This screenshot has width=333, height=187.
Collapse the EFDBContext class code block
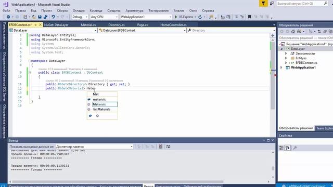(x=30, y=73)
